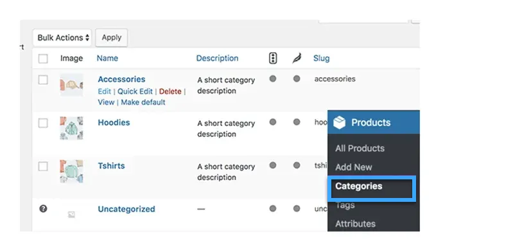513x252 pixels.
Task: Tick the select-all checkbox in header
Action: pos(43,59)
